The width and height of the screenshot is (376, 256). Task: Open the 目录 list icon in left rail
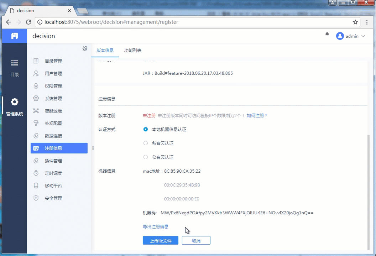coord(15,63)
